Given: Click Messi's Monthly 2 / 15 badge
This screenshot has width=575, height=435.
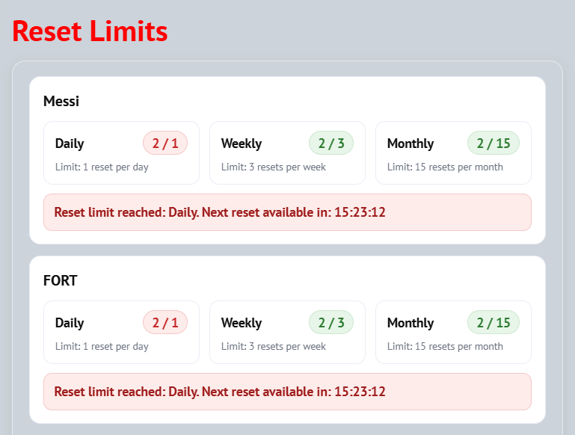Looking at the screenshot, I should click(x=493, y=143).
